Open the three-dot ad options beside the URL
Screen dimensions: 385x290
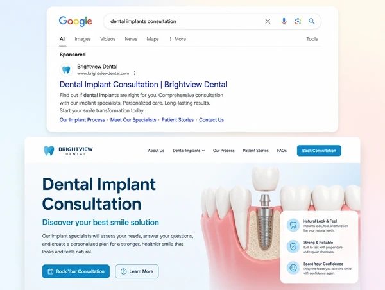pyautogui.click(x=135, y=73)
